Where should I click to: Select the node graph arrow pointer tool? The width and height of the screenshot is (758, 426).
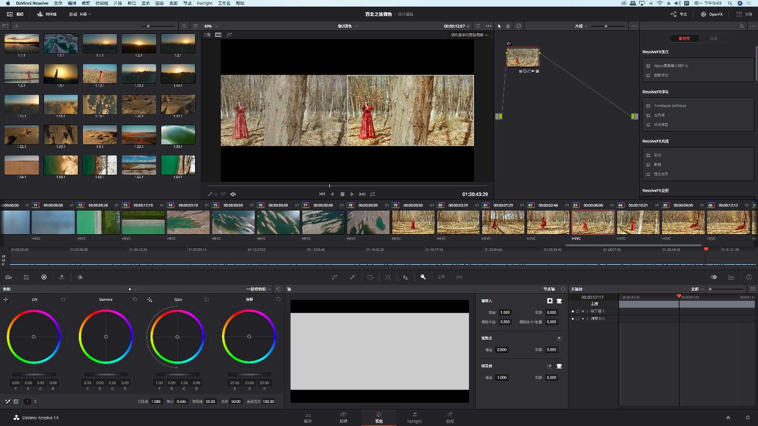(x=499, y=26)
